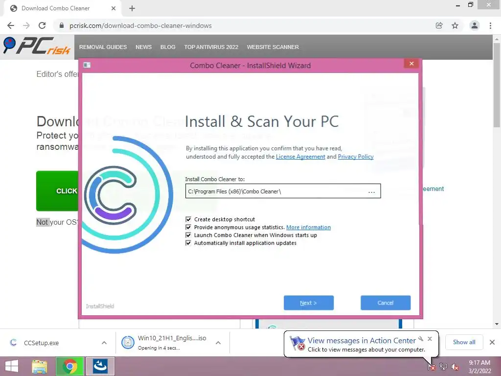The image size is (501, 376).
Task: Open Chrome three-dot menu
Action: tap(490, 25)
